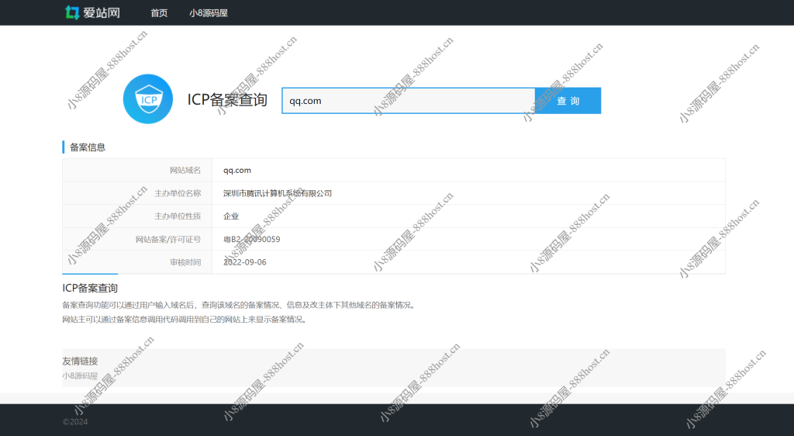This screenshot has height=436, width=794.
Task: Select the 主办单位性质 label cell
Action: pyautogui.click(x=137, y=216)
